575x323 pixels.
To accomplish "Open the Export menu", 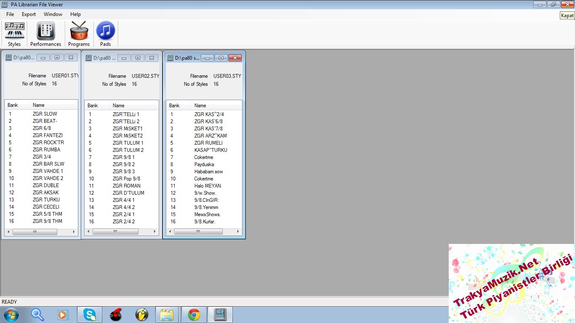I will [x=29, y=14].
